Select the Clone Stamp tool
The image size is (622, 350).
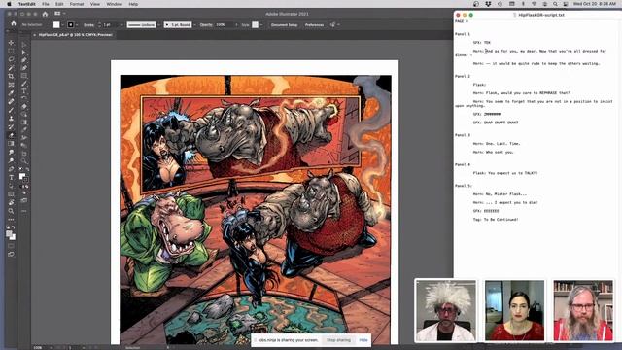[11, 119]
